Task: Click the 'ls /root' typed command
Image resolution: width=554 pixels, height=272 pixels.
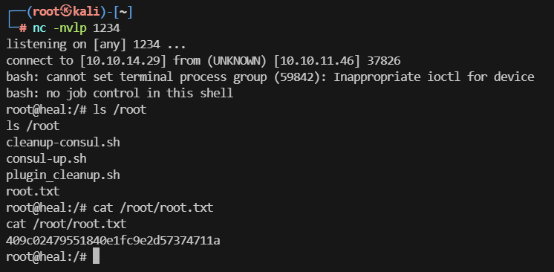Action: tap(120, 110)
